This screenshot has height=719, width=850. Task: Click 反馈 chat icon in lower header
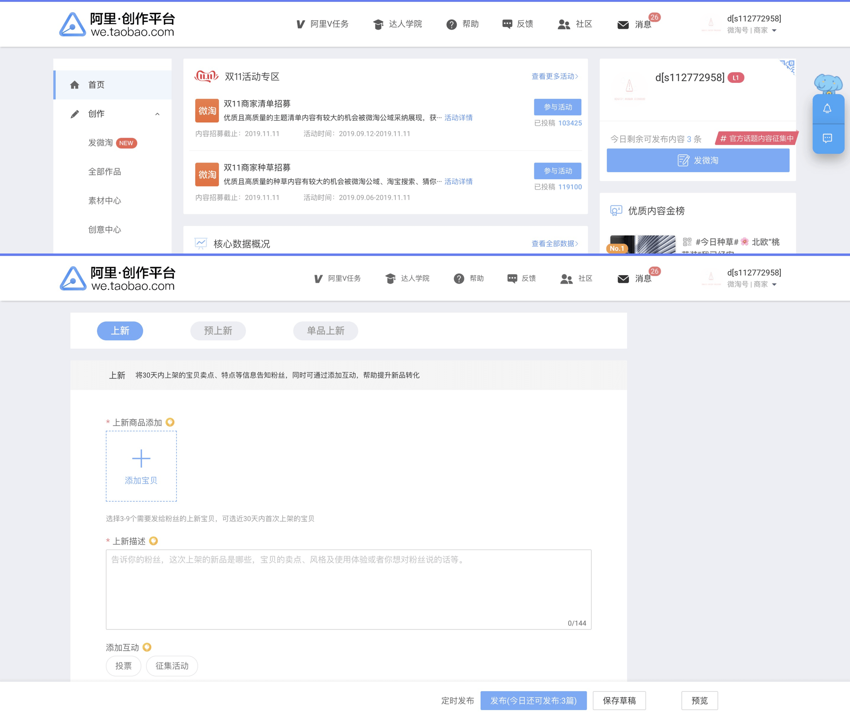[512, 278]
